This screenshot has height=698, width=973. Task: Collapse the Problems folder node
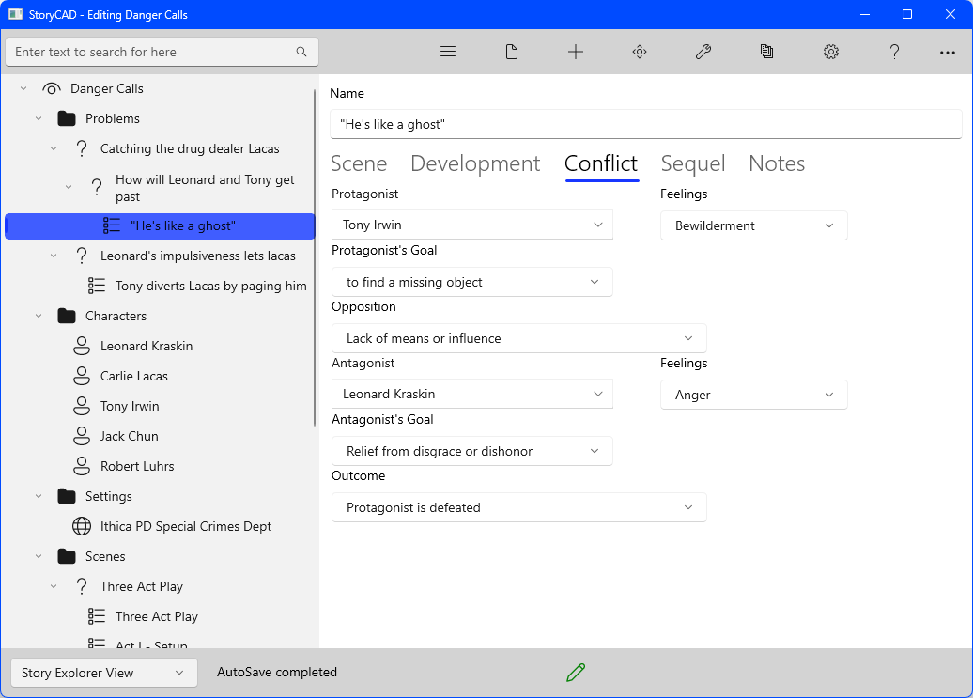point(39,118)
